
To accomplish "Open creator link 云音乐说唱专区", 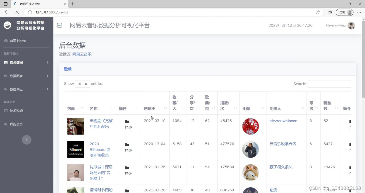I will [283, 144].
